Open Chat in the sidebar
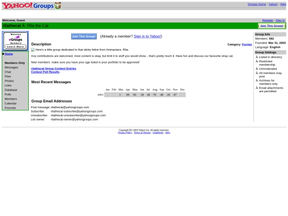 coord(7,72)
